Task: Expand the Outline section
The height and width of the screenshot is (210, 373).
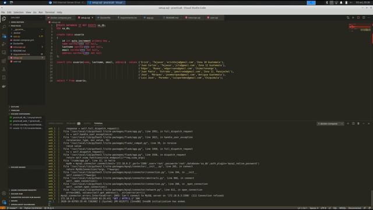Action: (x=15, y=107)
